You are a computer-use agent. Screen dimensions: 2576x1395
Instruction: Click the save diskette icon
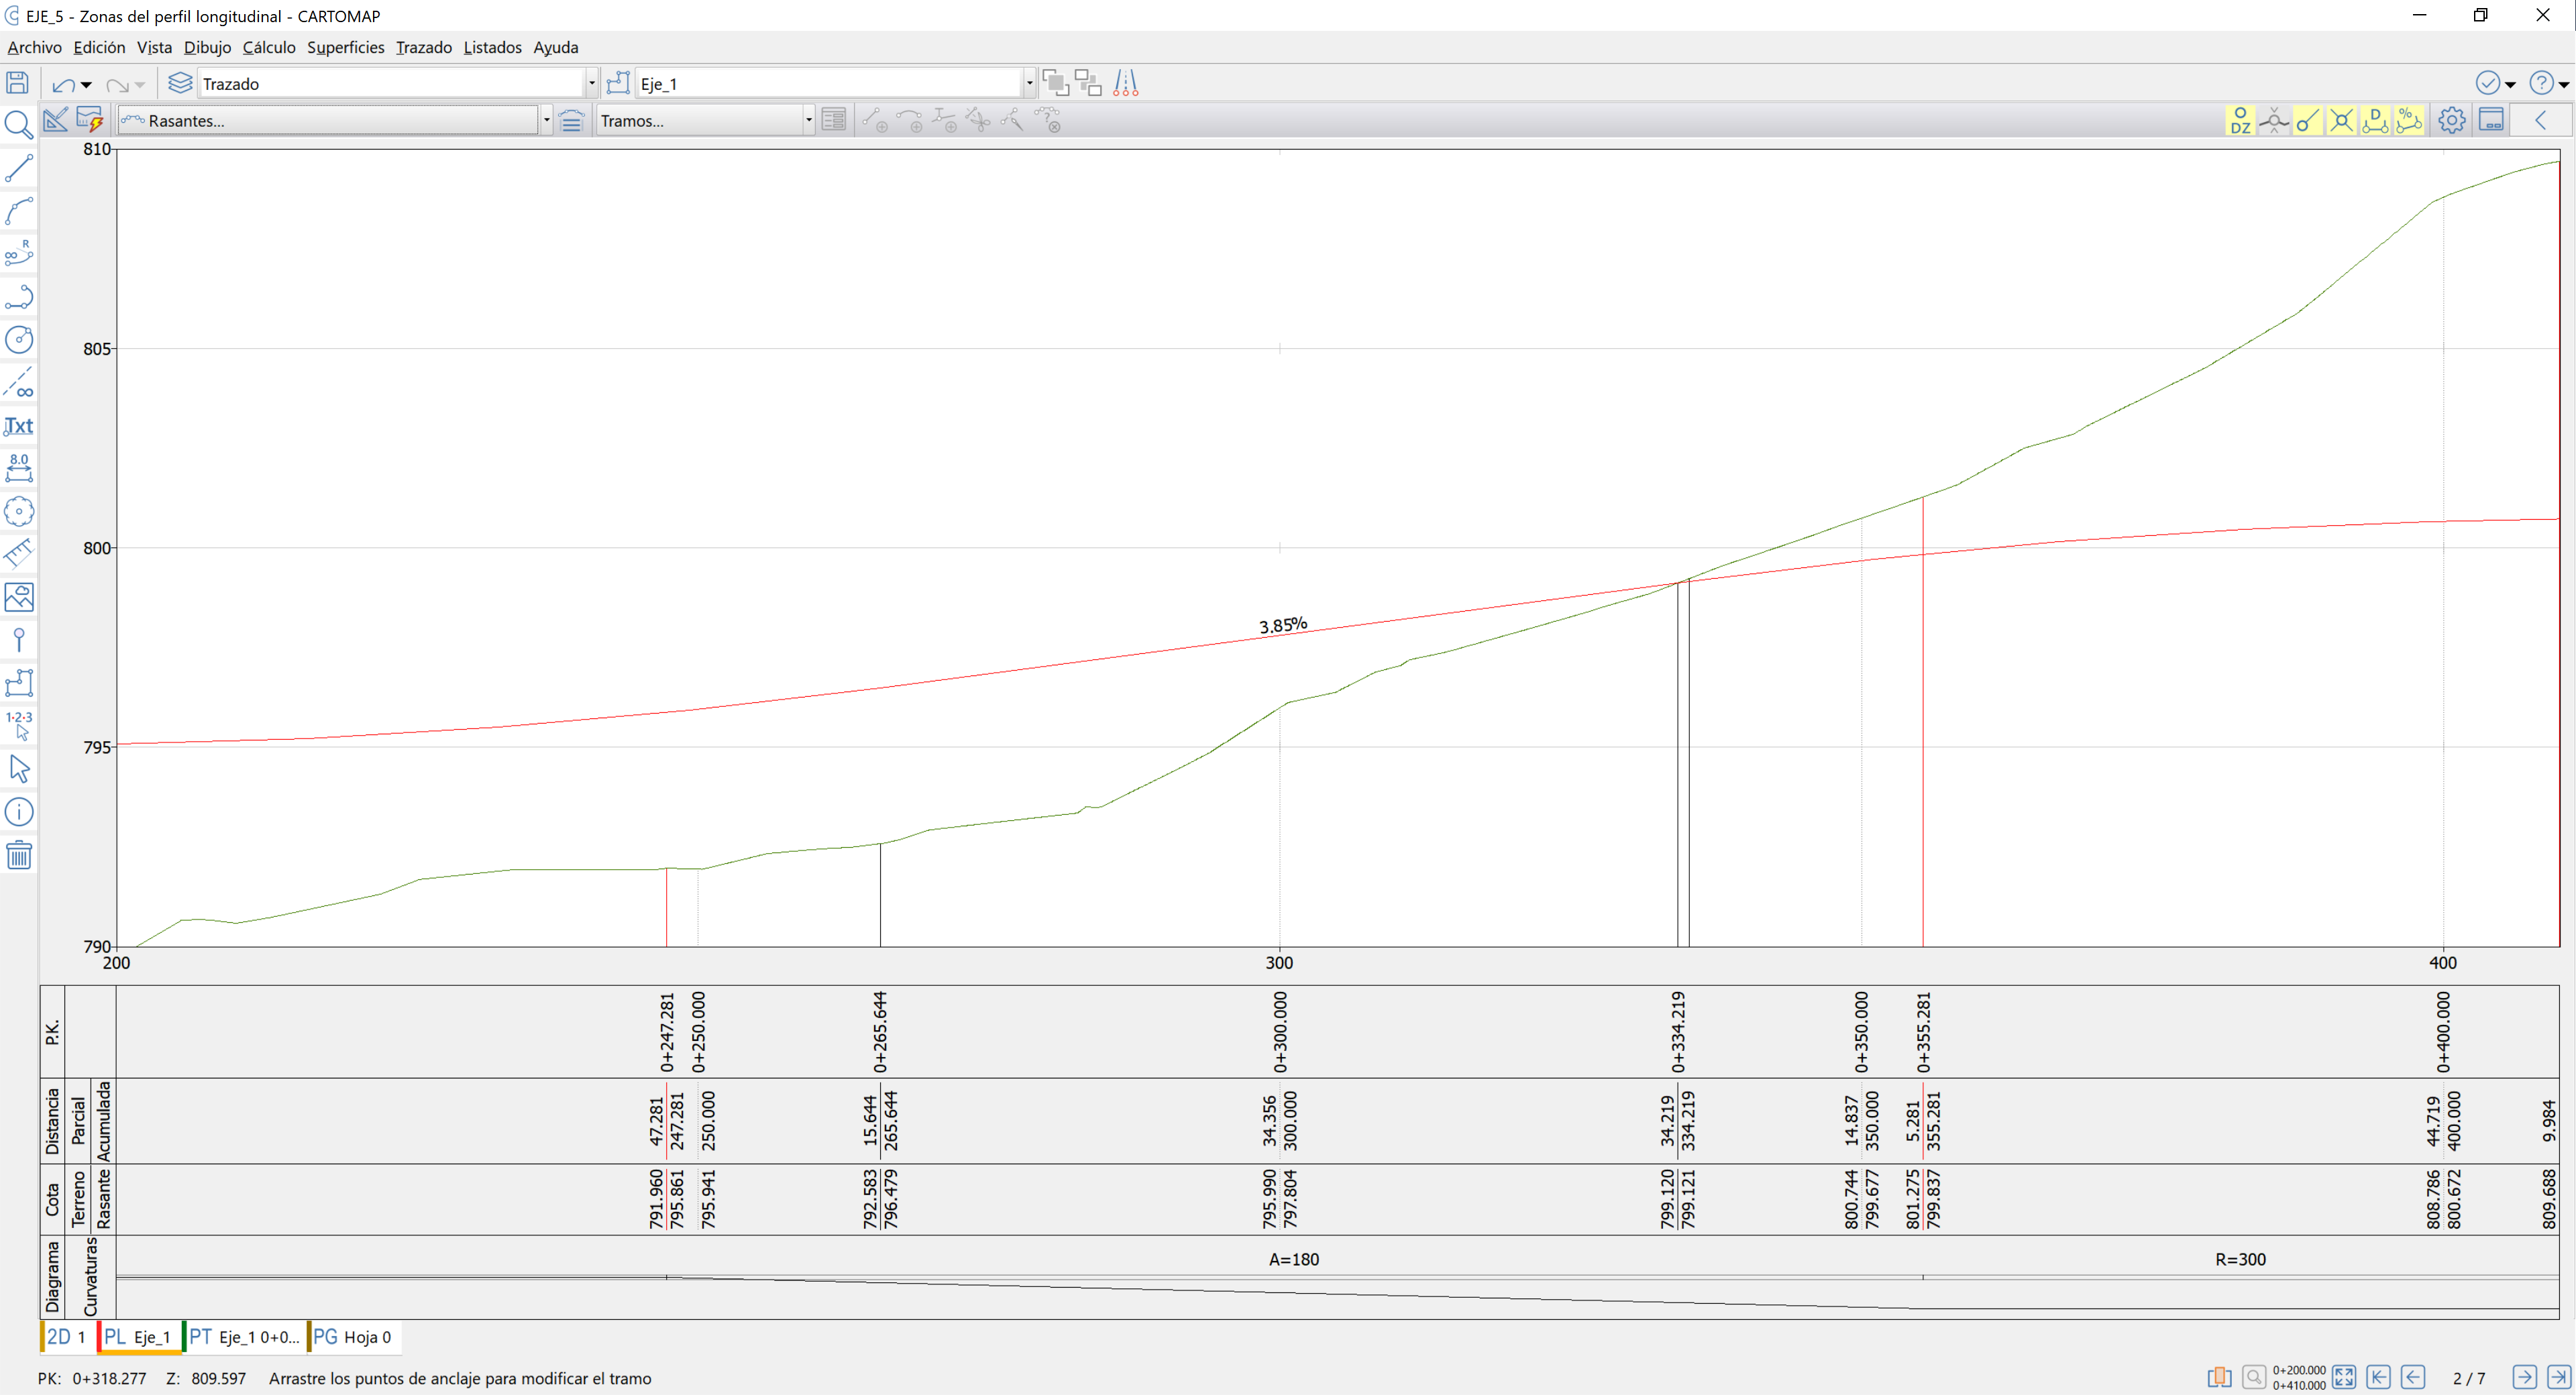tap(17, 84)
